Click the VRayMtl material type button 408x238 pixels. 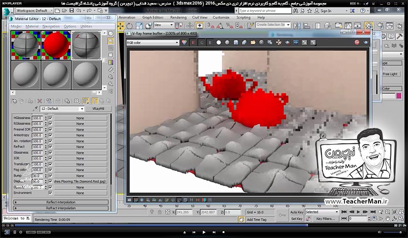[98, 109]
